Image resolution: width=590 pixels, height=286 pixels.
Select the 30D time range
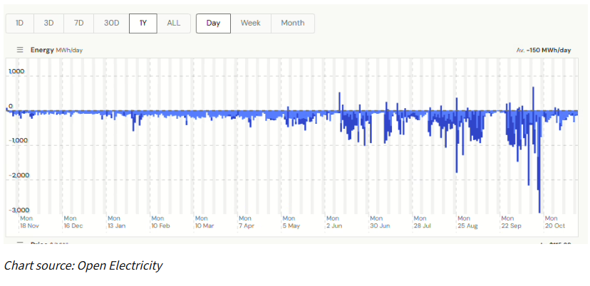coord(111,23)
